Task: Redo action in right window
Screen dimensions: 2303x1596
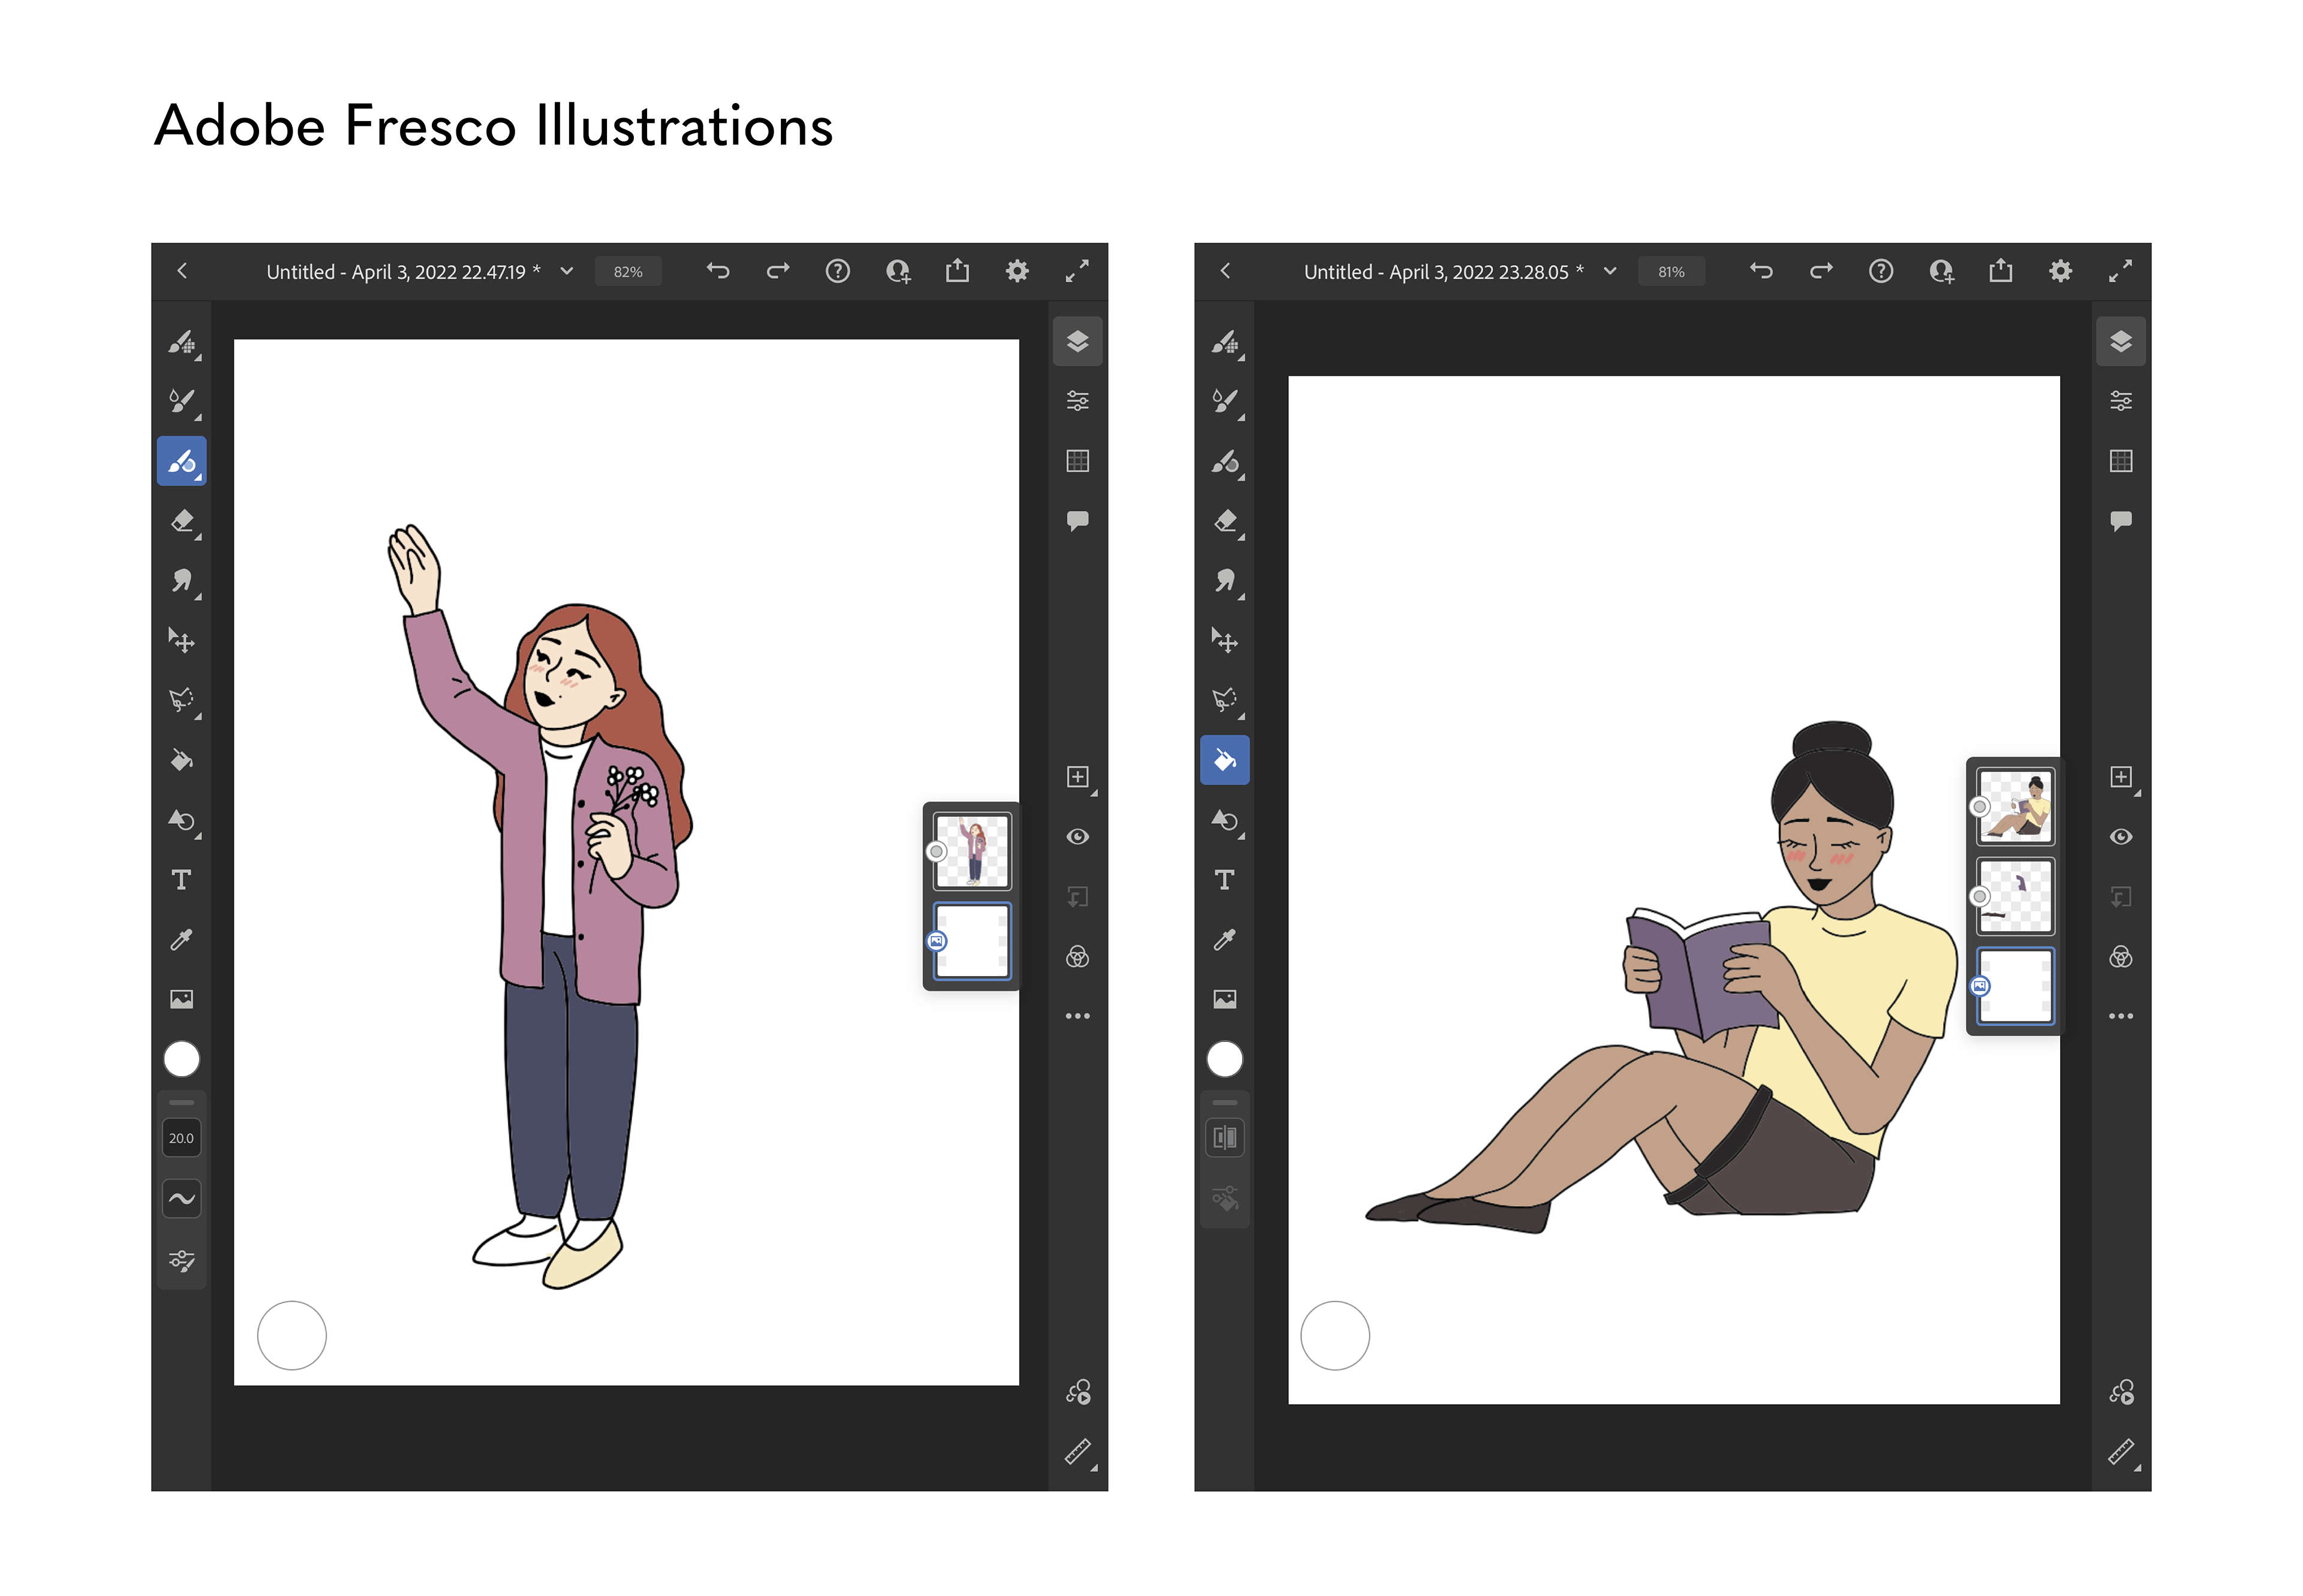Action: point(1821,271)
